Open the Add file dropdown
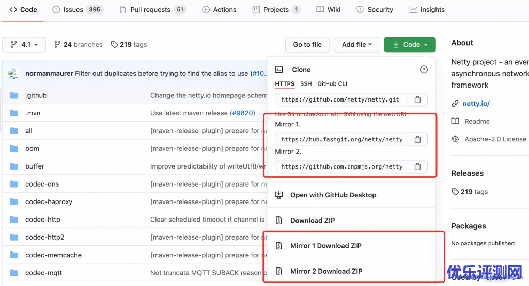 (357, 45)
